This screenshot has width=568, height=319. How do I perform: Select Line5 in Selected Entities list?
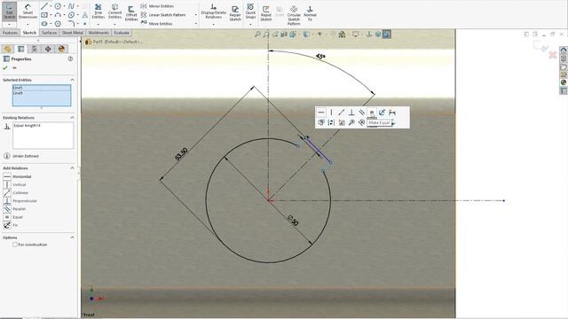pos(42,88)
